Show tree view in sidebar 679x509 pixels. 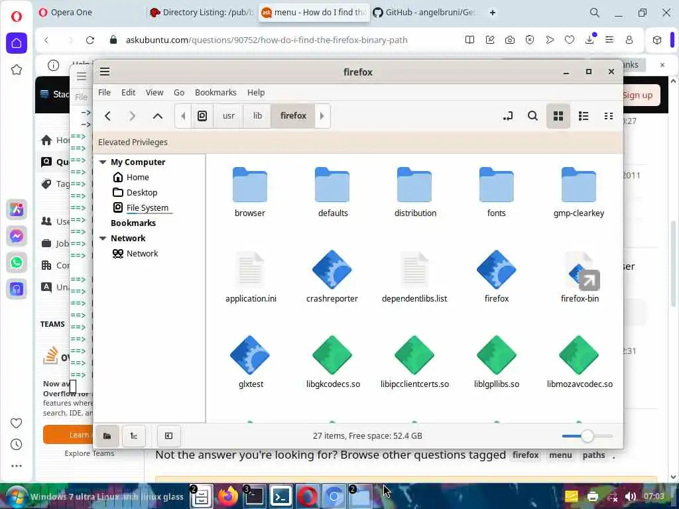(x=134, y=436)
